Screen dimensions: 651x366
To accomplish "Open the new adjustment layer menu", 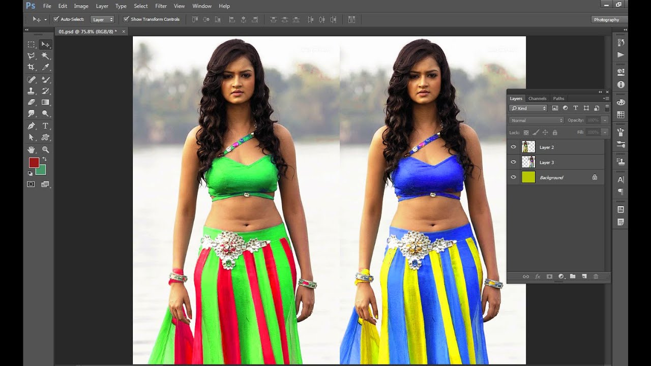I will 561,277.
